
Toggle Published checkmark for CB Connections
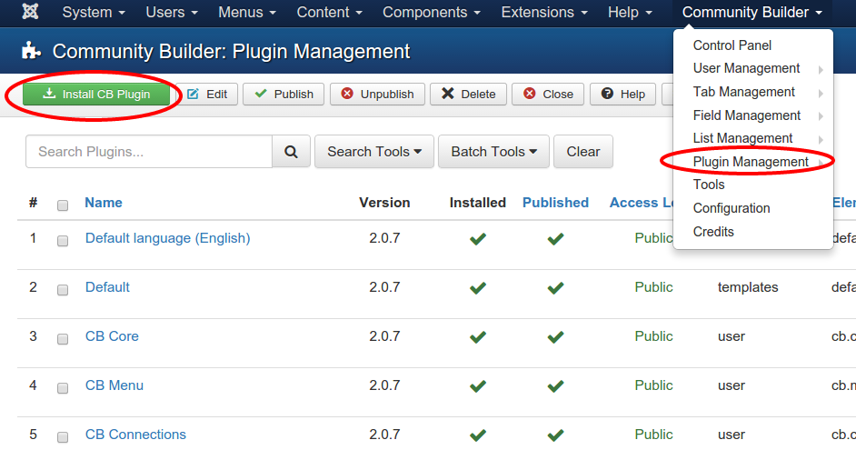pyautogui.click(x=556, y=435)
